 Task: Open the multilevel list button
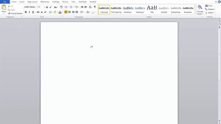coord(76,7)
